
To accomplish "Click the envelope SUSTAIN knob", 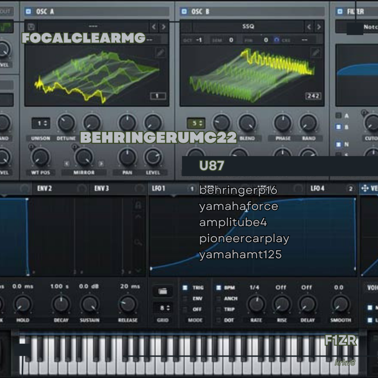I will pyautogui.click(x=89, y=304).
